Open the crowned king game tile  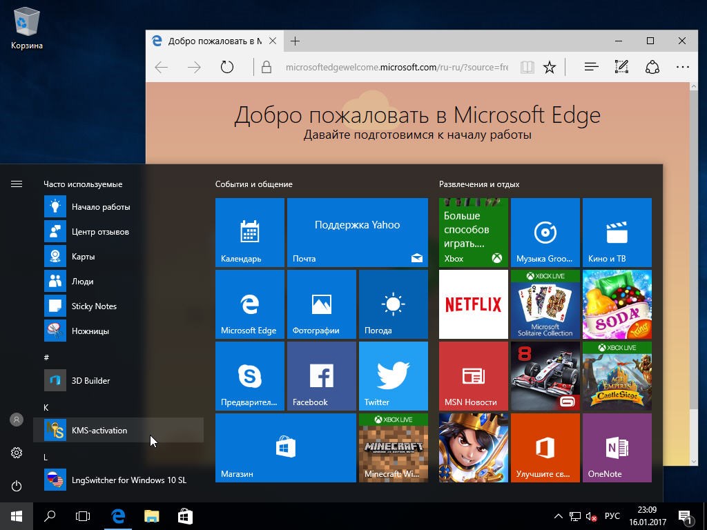[x=474, y=447]
